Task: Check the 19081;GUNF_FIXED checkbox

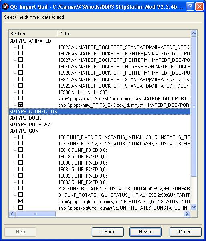Action: (20, 169)
